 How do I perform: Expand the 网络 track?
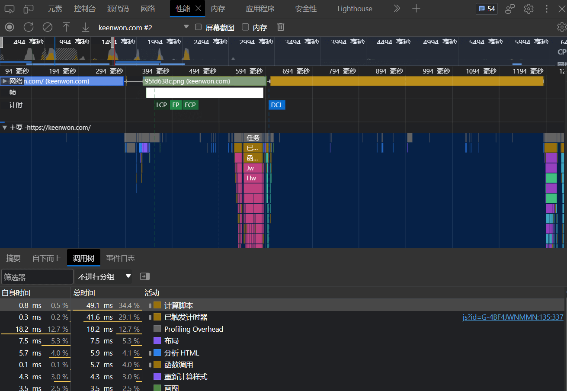point(5,81)
